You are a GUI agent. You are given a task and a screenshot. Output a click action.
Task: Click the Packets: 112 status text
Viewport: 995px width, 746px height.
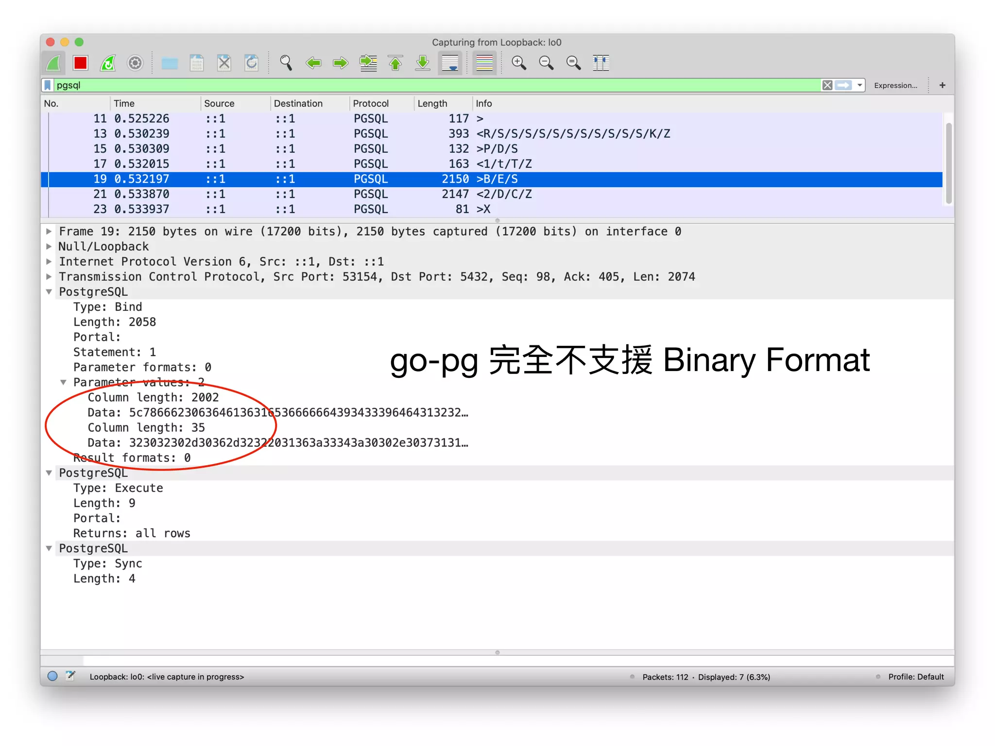[665, 677]
